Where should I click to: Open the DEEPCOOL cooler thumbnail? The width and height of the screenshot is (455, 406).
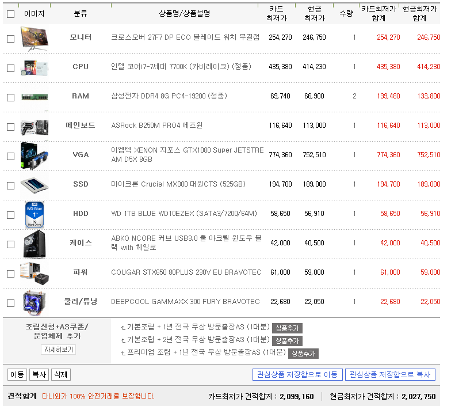35,302
